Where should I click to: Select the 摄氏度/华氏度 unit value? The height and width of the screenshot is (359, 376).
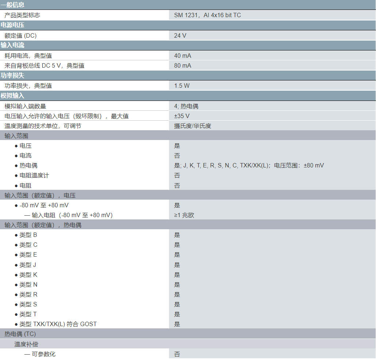click(x=192, y=126)
